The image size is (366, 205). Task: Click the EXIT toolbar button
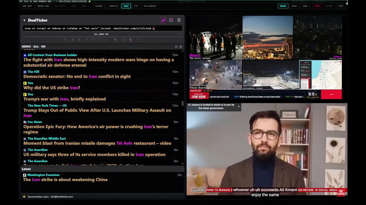(x=341, y=6)
